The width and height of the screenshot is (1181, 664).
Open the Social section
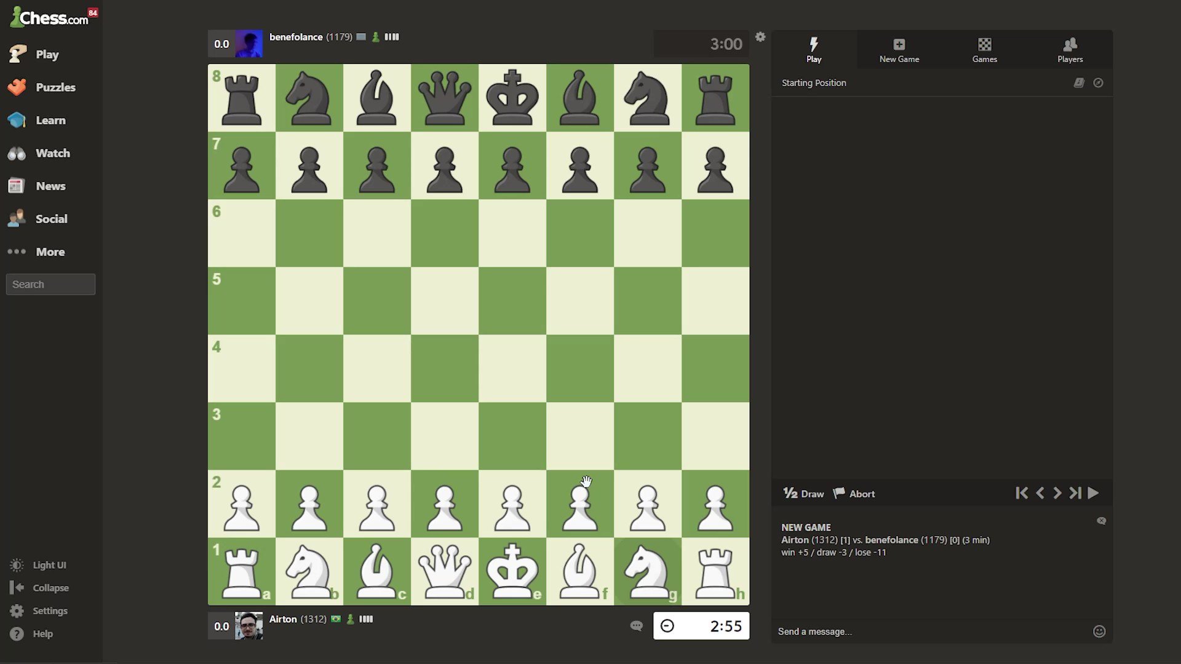tap(38, 219)
